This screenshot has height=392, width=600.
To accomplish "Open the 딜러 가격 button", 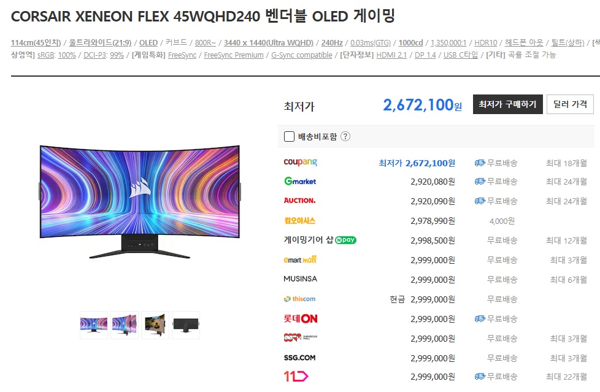I will [x=570, y=104].
